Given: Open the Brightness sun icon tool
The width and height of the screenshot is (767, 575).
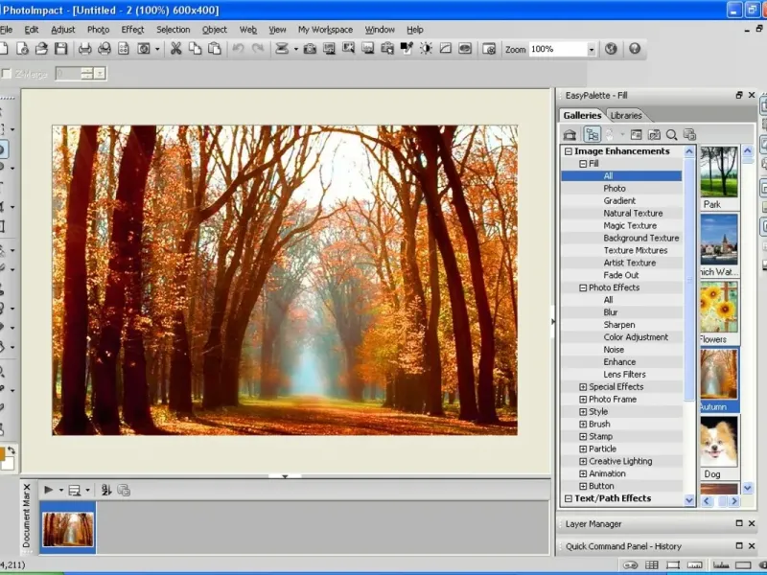Looking at the screenshot, I should coord(426,49).
